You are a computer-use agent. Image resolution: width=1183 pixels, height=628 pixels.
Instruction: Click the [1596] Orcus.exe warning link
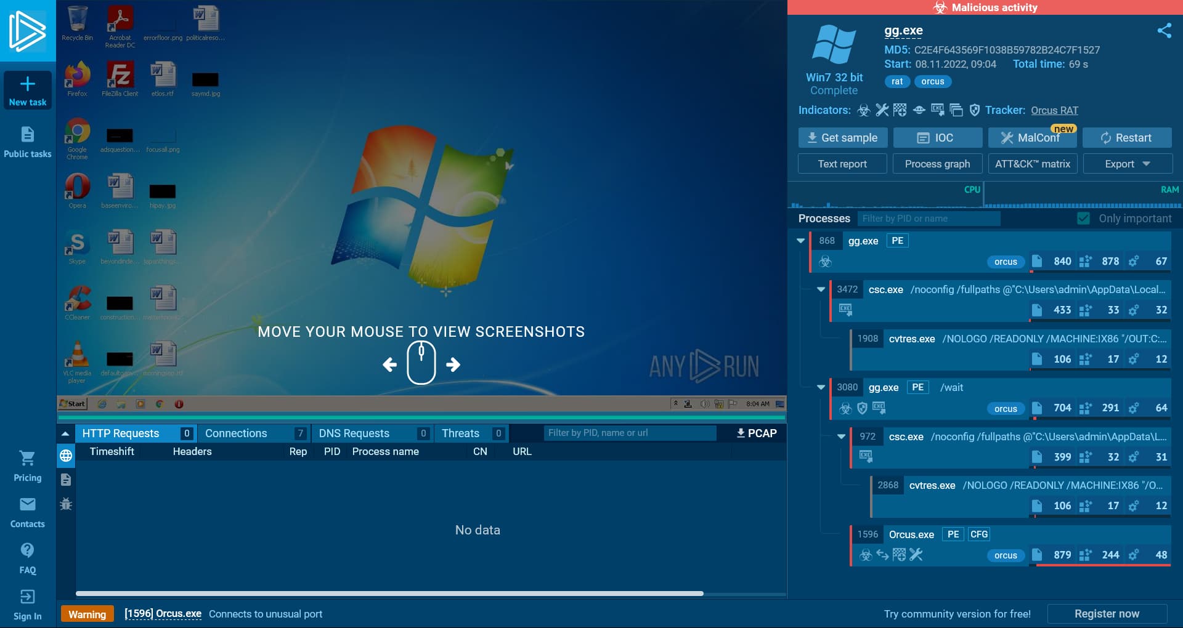pyautogui.click(x=163, y=614)
